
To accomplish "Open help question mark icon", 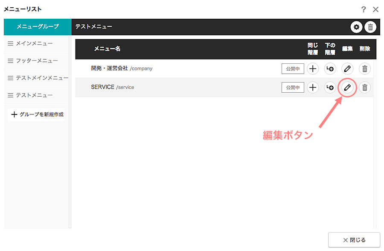I will [x=364, y=9].
